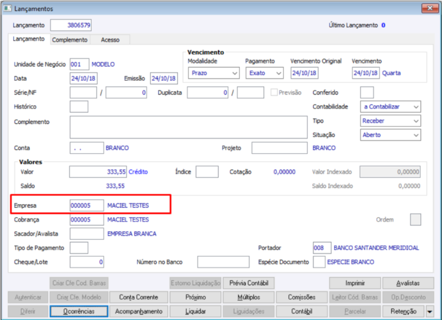The width and height of the screenshot is (442, 320).
Task: Click Prévia Contábil
Action: tap(249, 283)
